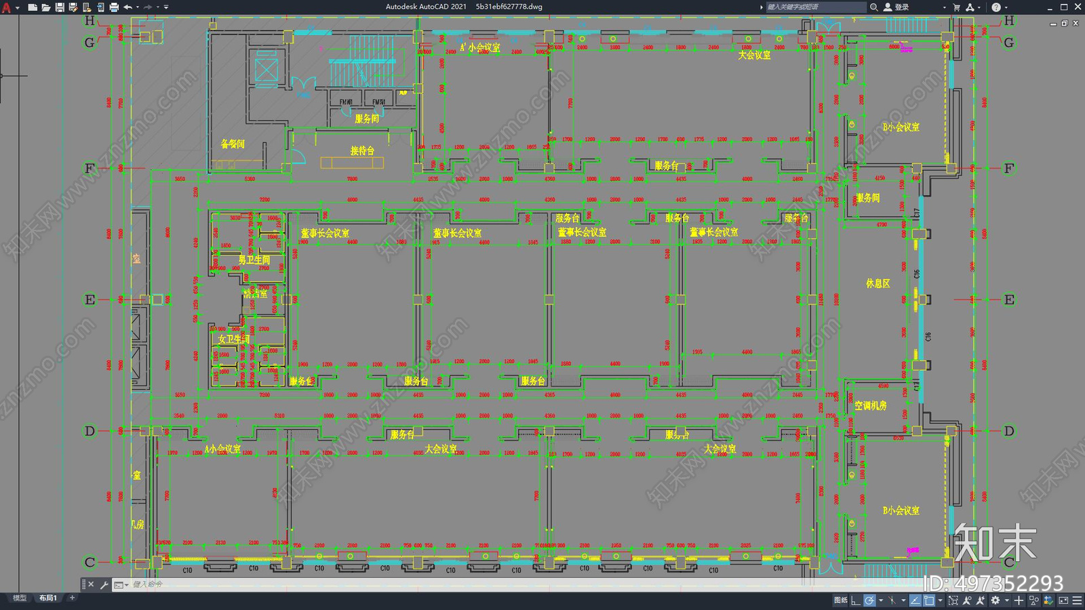Open workspace switching gear
The width and height of the screenshot is (1085, 610).
coord(995,601)
